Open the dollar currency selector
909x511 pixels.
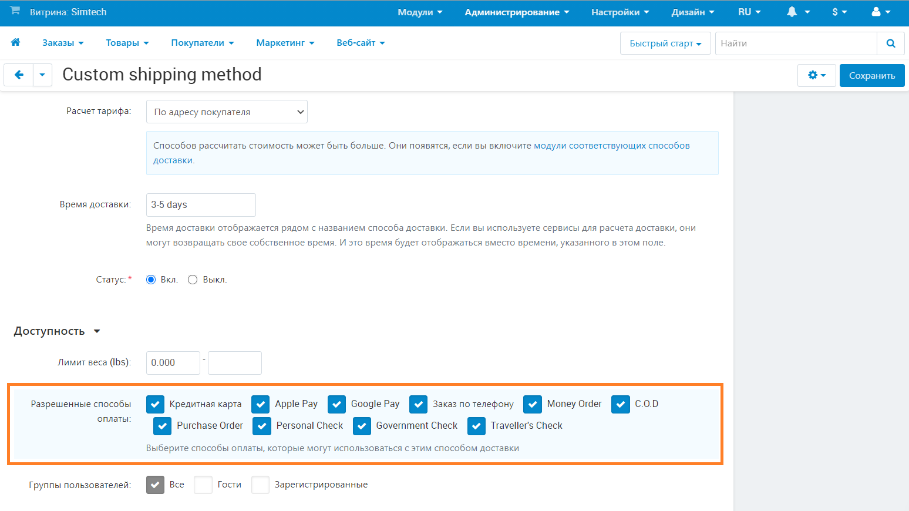coord(839,12)
